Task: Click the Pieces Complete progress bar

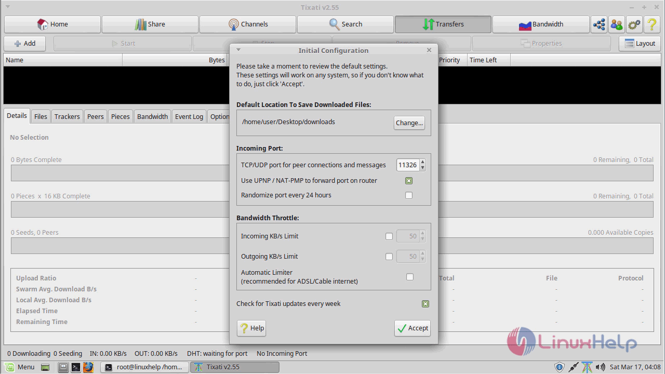Action: (x=120, y=209)
